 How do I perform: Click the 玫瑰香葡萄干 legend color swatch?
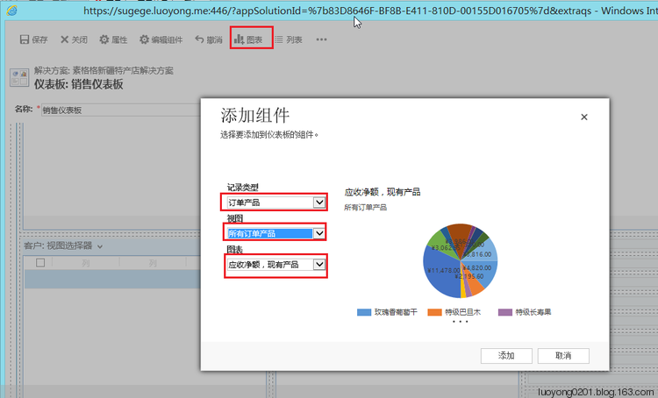click(364, 312)
